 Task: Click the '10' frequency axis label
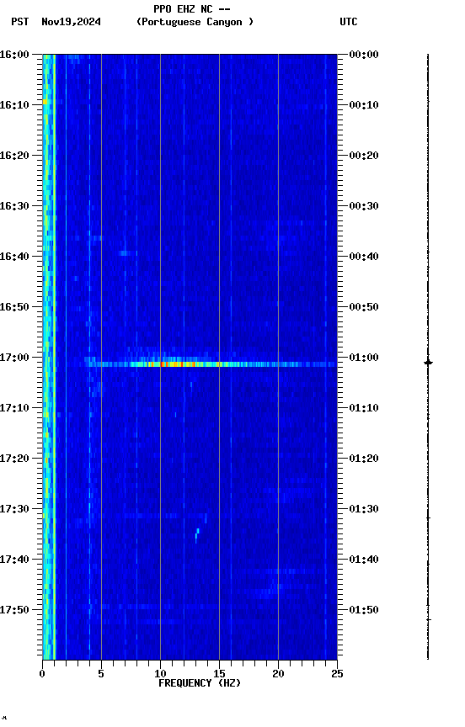click(x=160, y=674)
